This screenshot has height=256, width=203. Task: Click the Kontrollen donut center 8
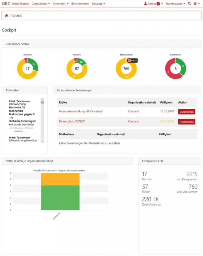(175, 69)
